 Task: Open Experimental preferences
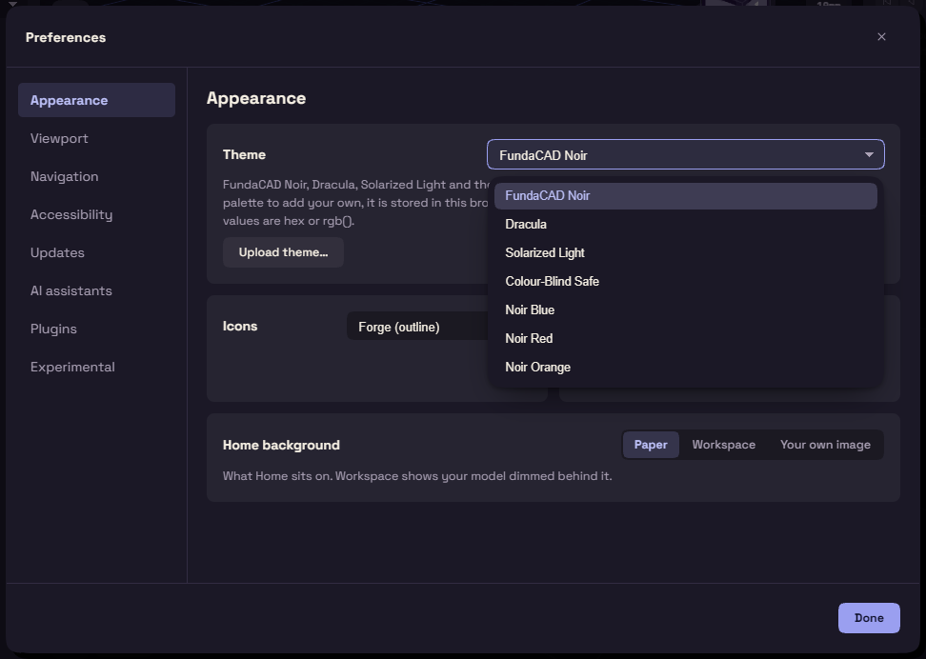[x=96, y=367]
